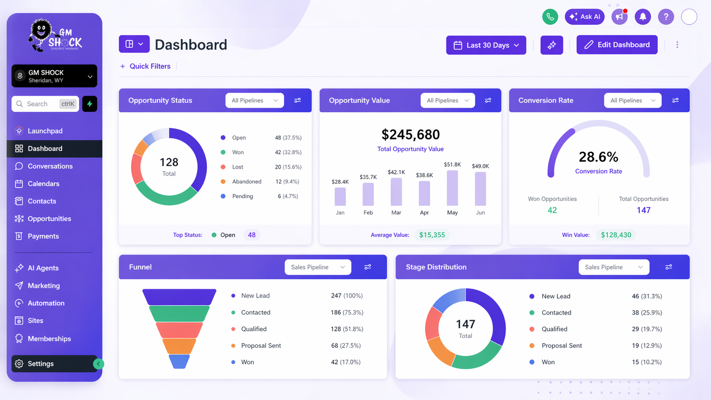711x400 pixels.
Task: Open Conversations in sidebar
Action: click(x=54, y=166)
